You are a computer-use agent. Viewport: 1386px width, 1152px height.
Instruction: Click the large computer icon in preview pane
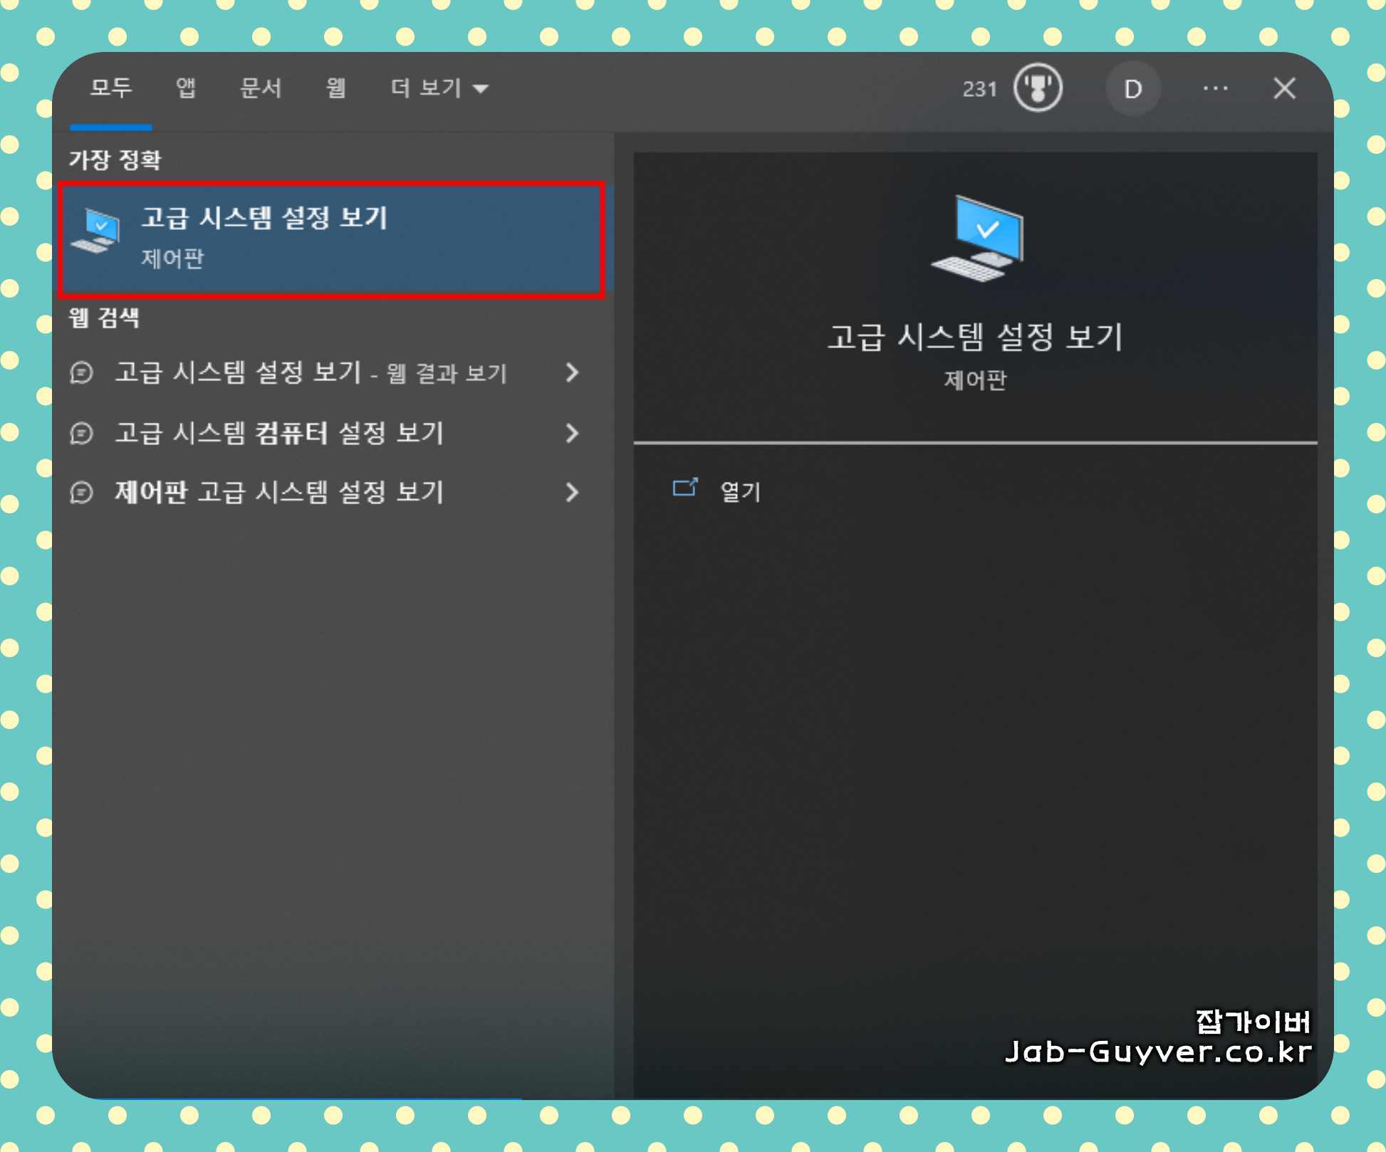click(x=979, y=239)
